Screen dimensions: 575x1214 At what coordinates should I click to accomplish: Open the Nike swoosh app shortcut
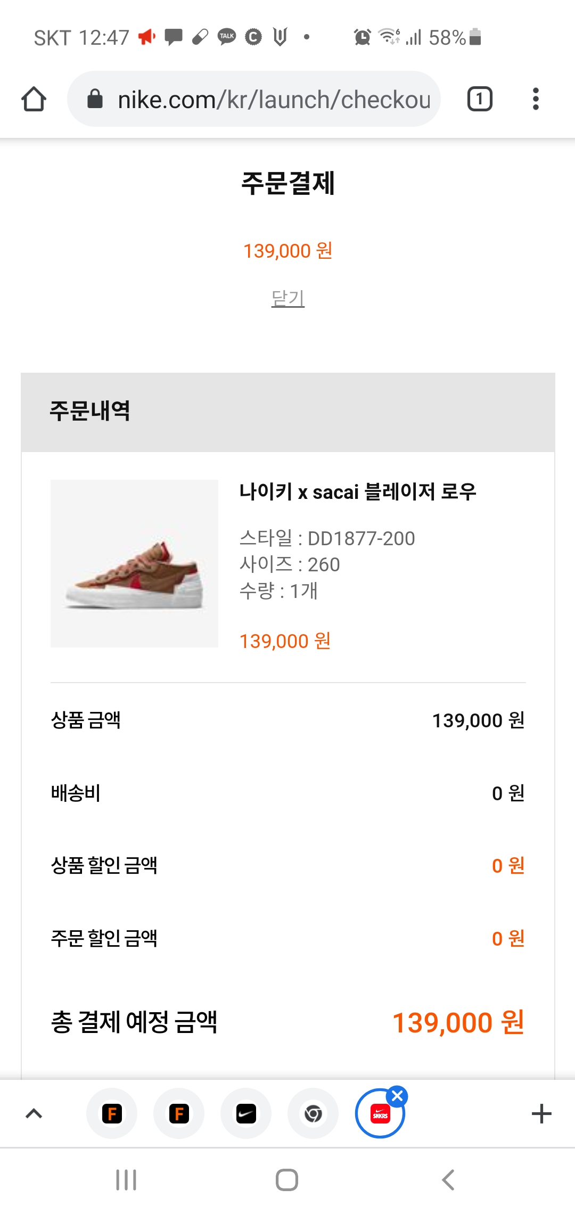coord(246,1113)
